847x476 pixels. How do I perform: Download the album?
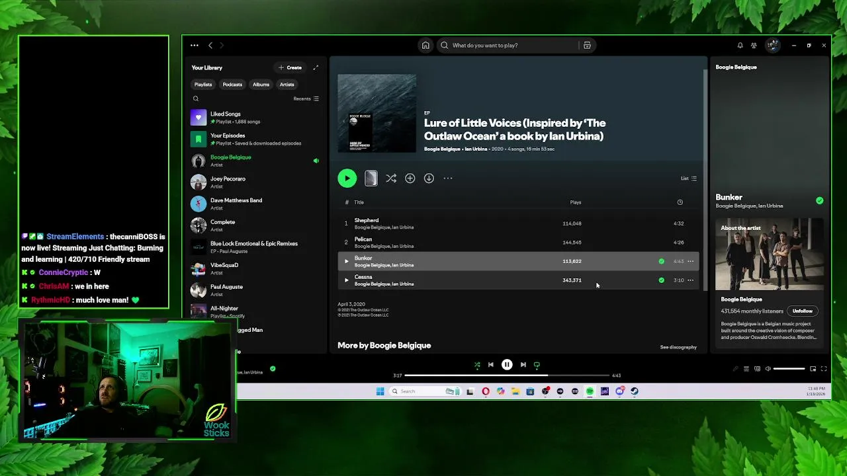(429, 178)
